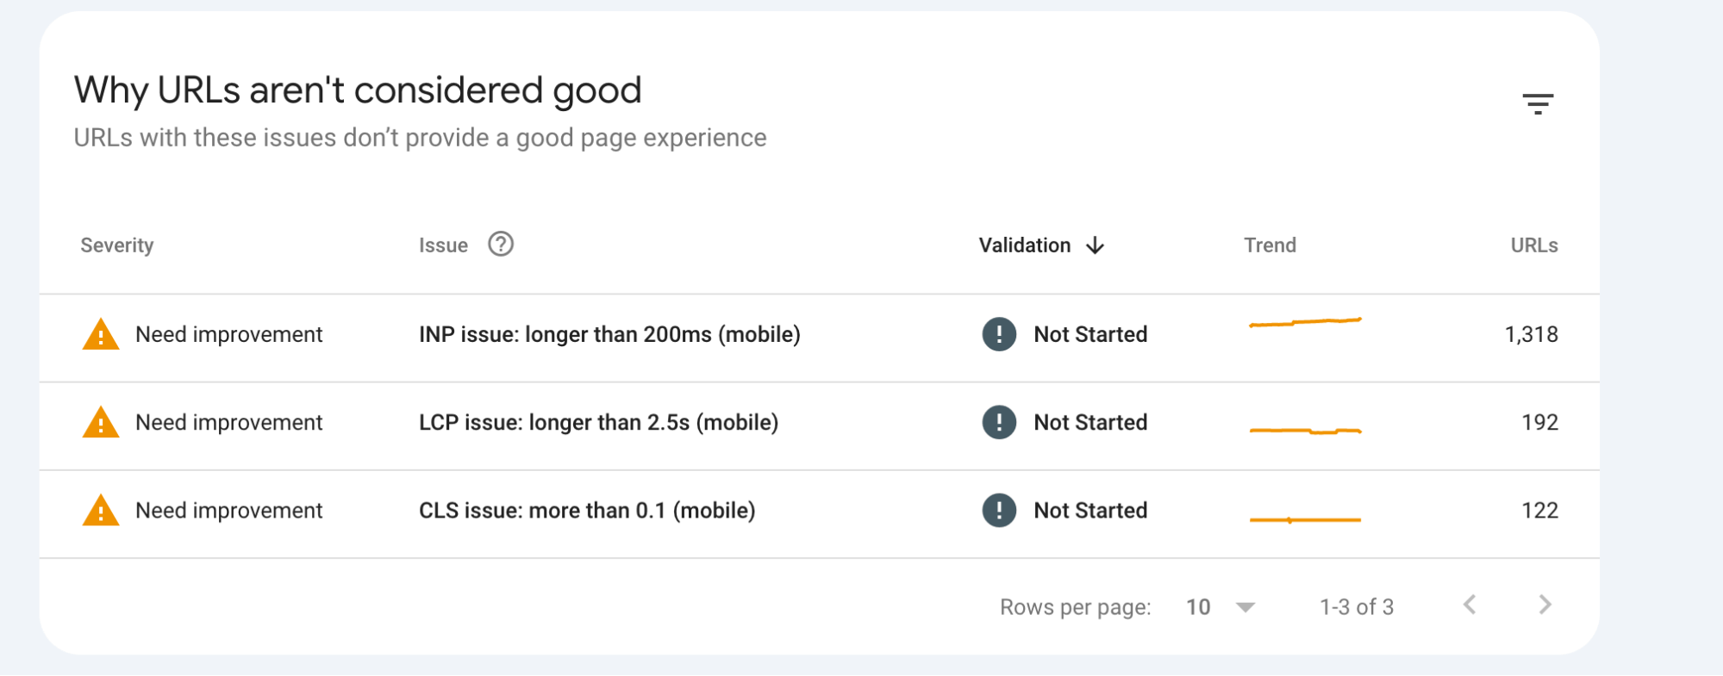Click the Issue column help icon

point(500,245)
